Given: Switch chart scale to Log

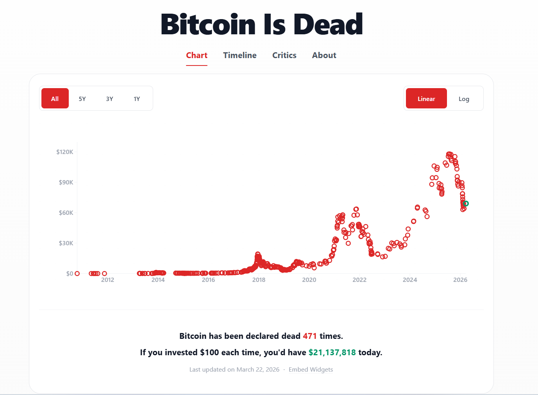Looking at the screenshot, I should coord(464,99).
